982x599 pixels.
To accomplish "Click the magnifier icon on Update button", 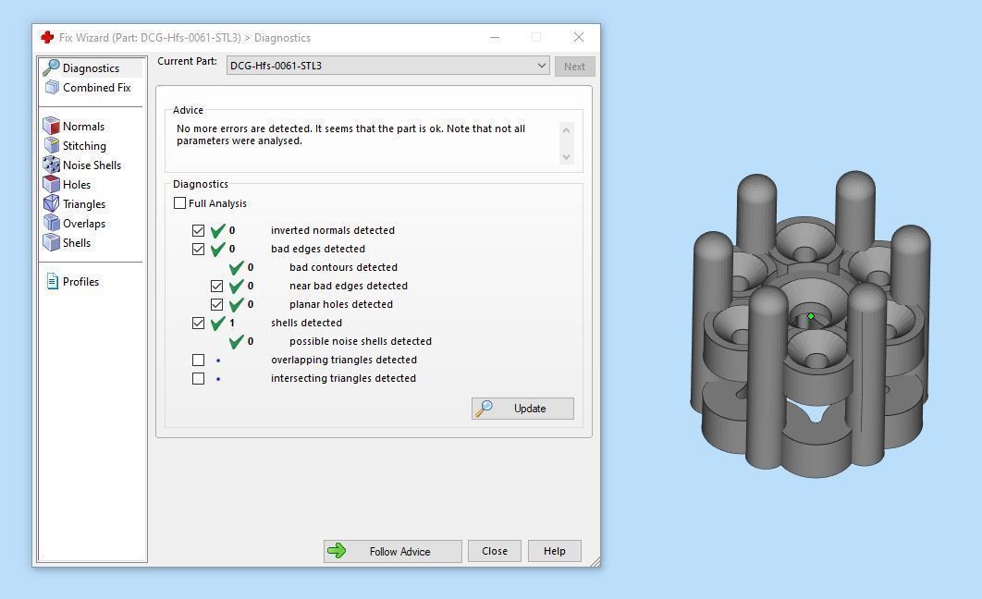I will (x=485, y=408).
